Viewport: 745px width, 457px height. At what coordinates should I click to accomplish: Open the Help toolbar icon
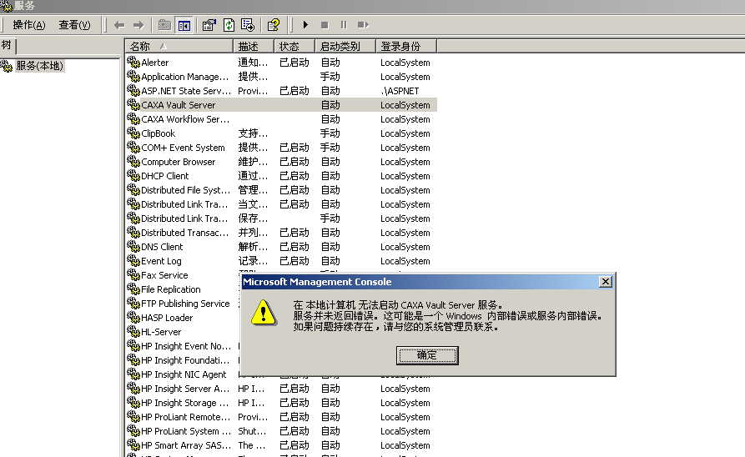pyautogui.click(x=273, y=25)
